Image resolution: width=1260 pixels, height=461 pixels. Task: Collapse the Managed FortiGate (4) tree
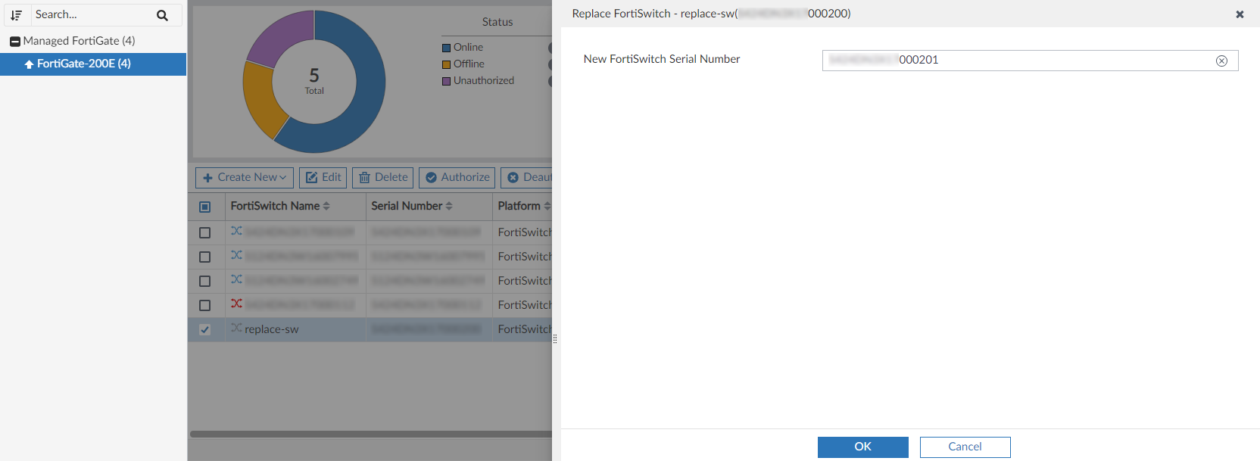14,42
